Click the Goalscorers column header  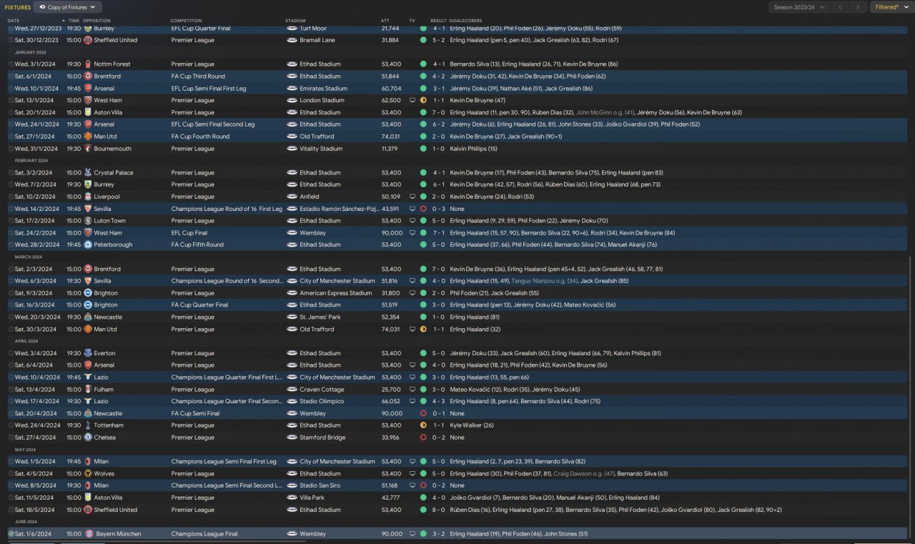pyautogui.click(x=465, y=21)
